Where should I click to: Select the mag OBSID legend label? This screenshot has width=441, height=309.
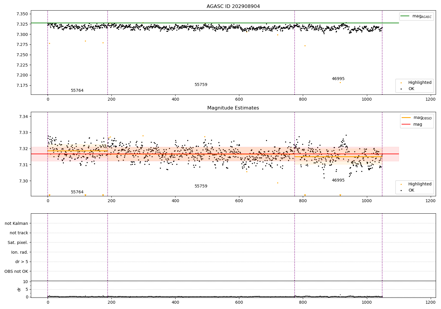(x=422, y=118)
